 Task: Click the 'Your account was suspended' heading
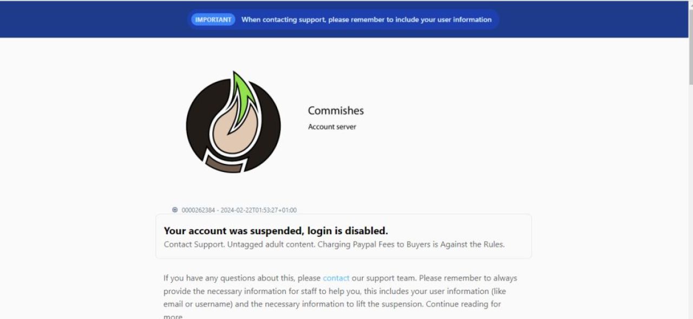pyautogui.click(x=276, y=231)
